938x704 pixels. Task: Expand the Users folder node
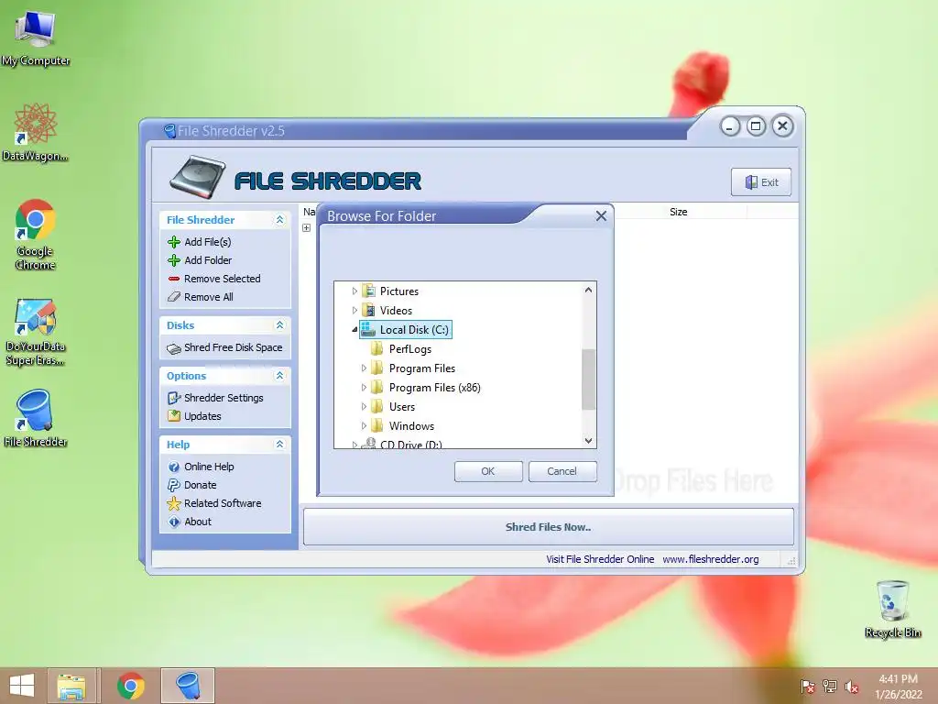pyautogui.click(x=363, y=407)
